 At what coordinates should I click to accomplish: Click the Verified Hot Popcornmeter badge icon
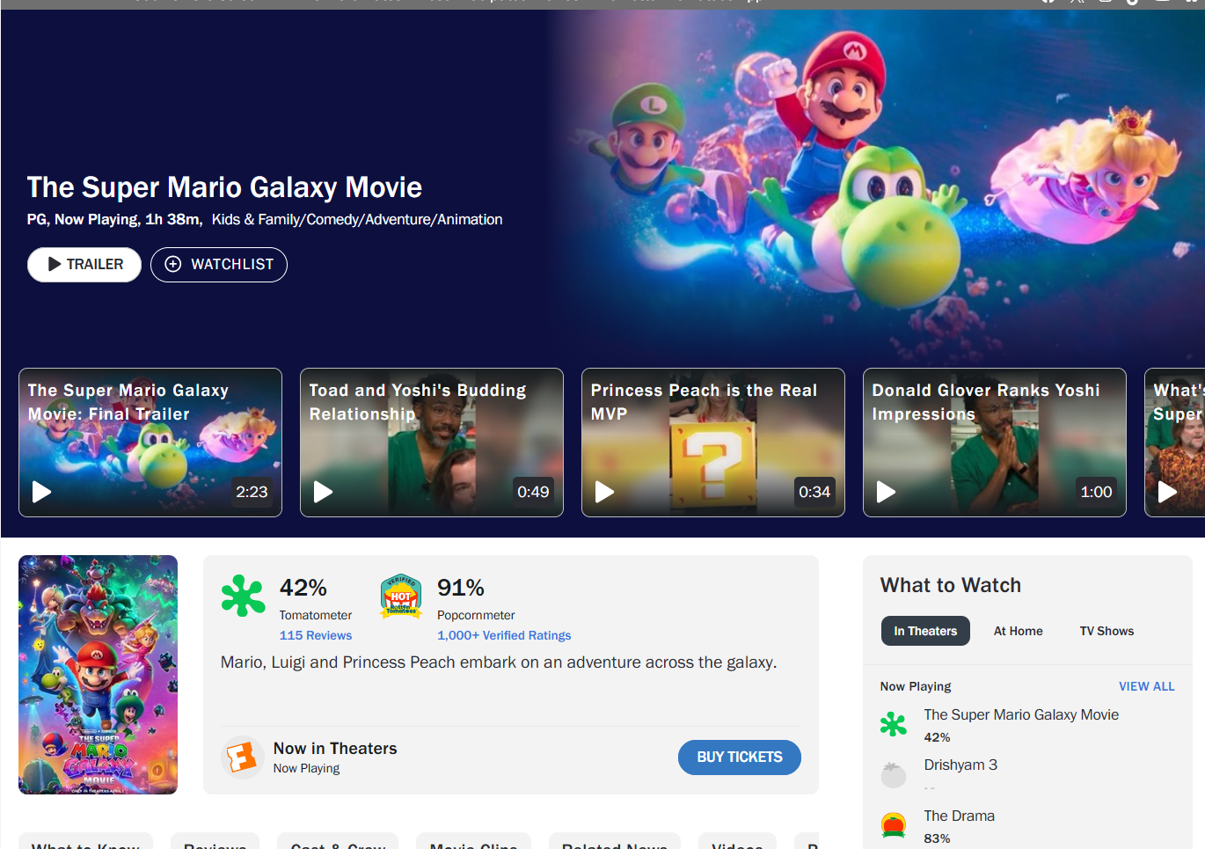click(x=401, y=596)
